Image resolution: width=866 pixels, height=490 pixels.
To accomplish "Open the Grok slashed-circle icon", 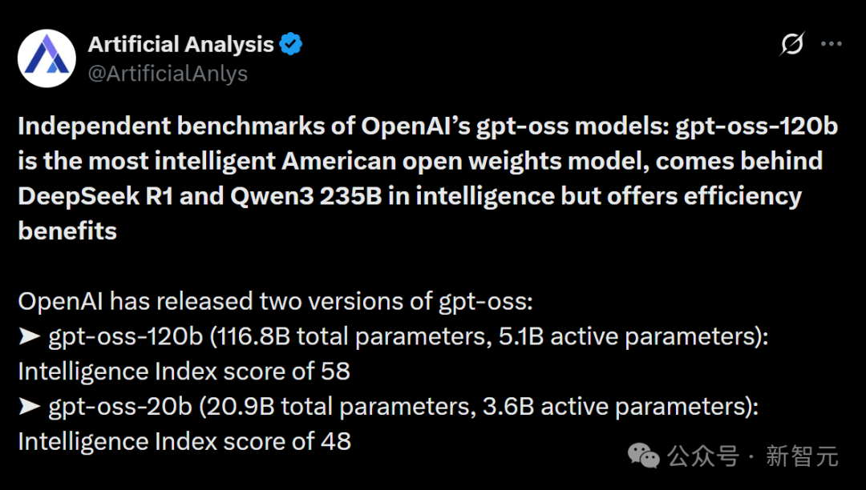I will point(791,43).
